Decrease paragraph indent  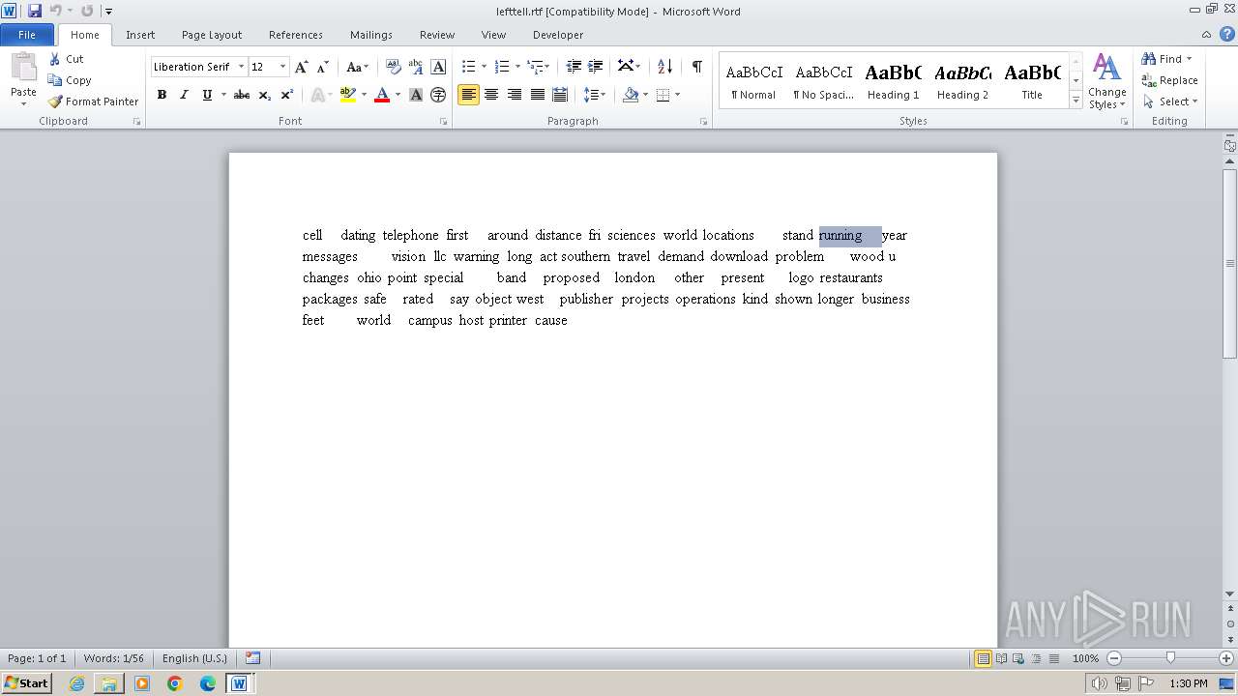coord(574,67)
